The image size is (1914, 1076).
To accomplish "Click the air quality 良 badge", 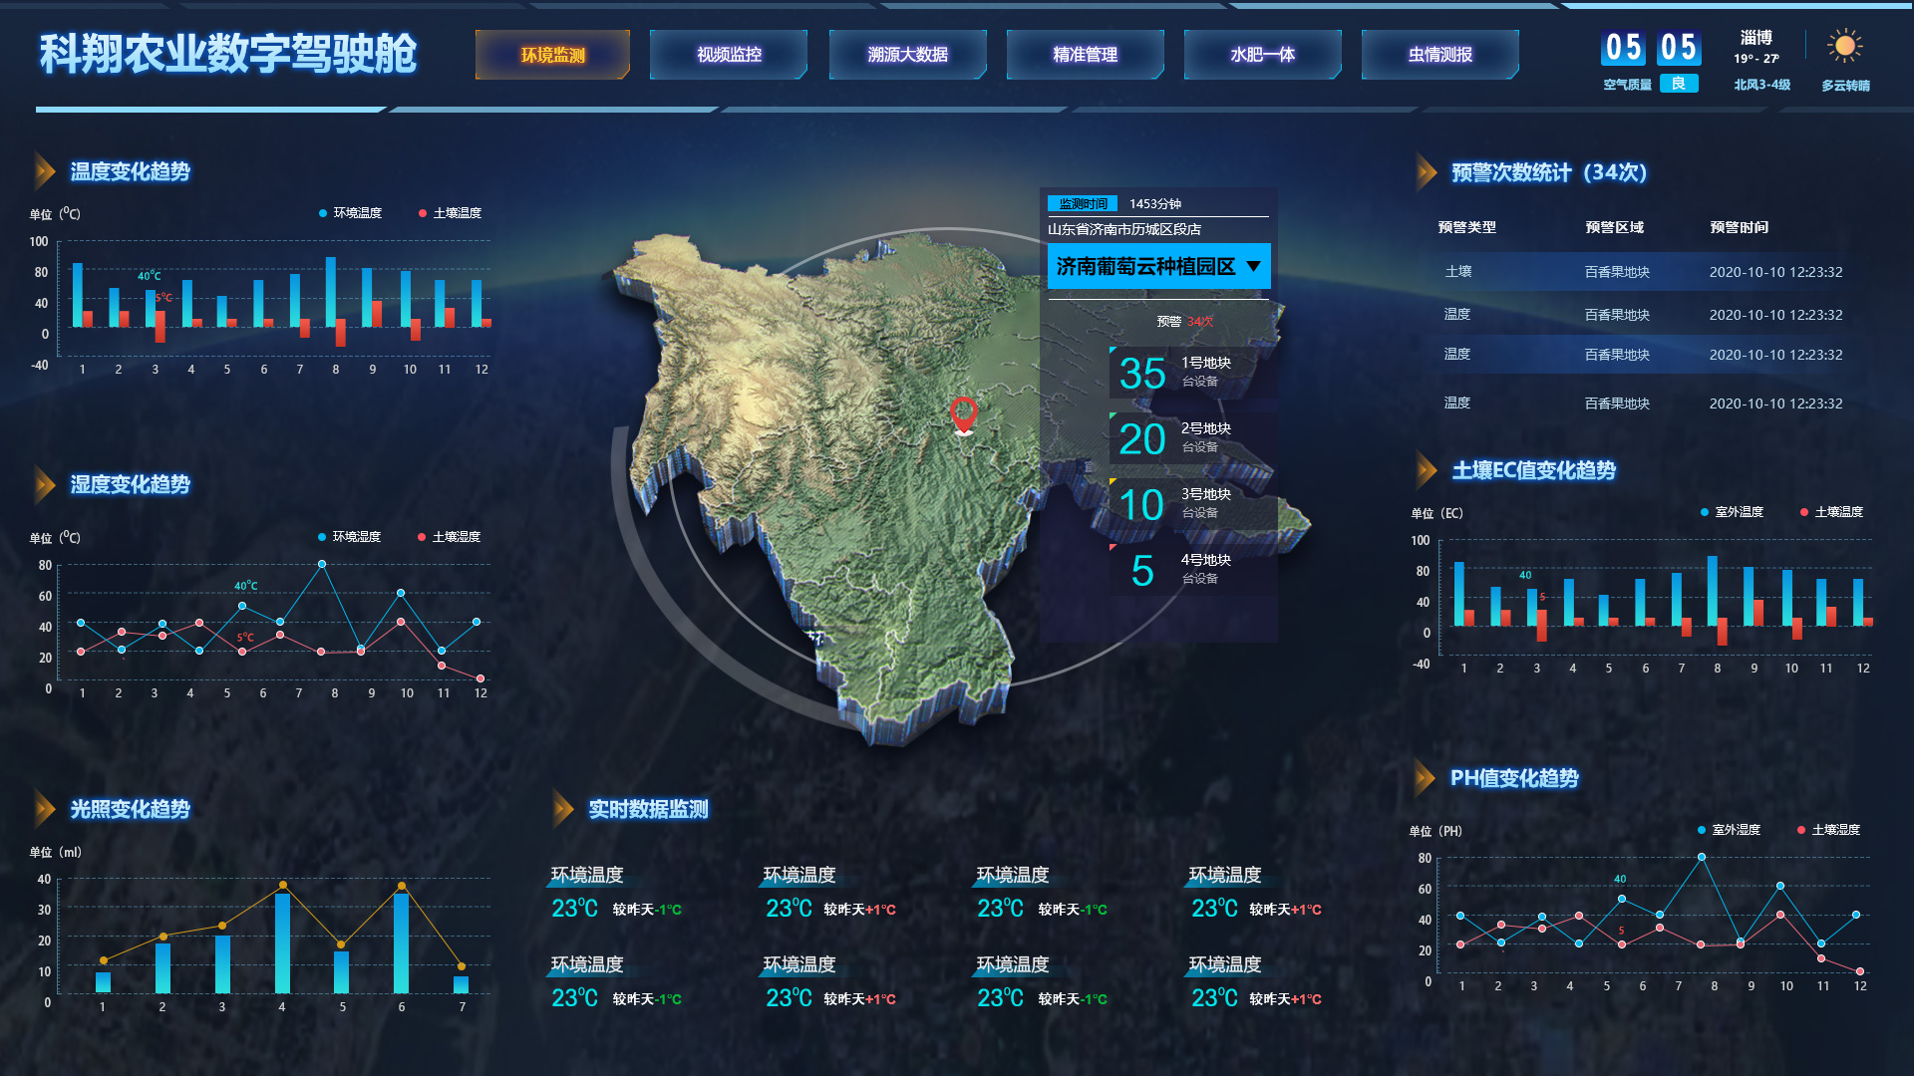I will [1679, 84].
